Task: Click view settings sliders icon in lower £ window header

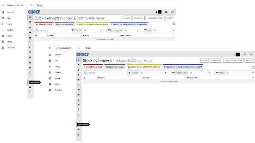Action: [245, 54]
